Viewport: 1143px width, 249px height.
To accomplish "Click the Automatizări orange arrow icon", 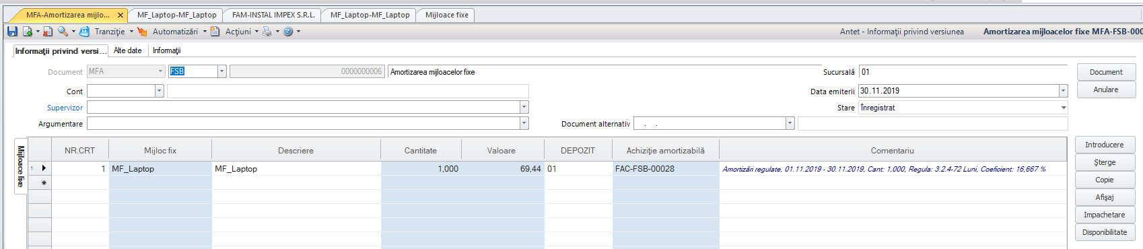I will [x=142, y=32].
